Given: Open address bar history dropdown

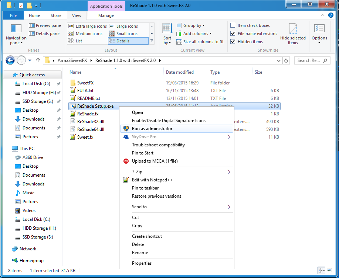Looking at the screenshot, I should [x=279, y=60].
